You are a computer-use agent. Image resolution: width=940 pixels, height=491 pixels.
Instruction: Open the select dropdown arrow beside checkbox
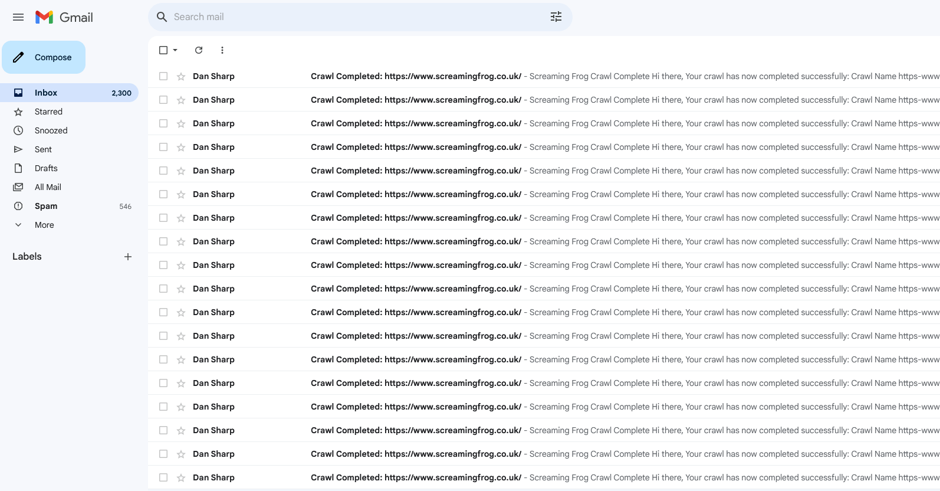pyautogui.click(x=175, y=50)
